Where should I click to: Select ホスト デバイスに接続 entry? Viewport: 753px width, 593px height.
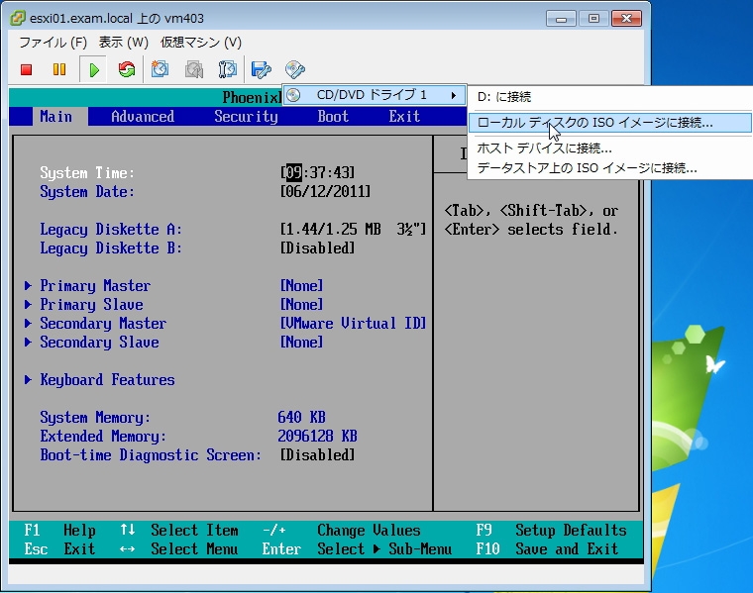pyautogui.click(x=544, y=148)
